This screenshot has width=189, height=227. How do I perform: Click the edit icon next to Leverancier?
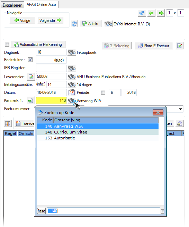pyautogui.click(x=31, y=77)
